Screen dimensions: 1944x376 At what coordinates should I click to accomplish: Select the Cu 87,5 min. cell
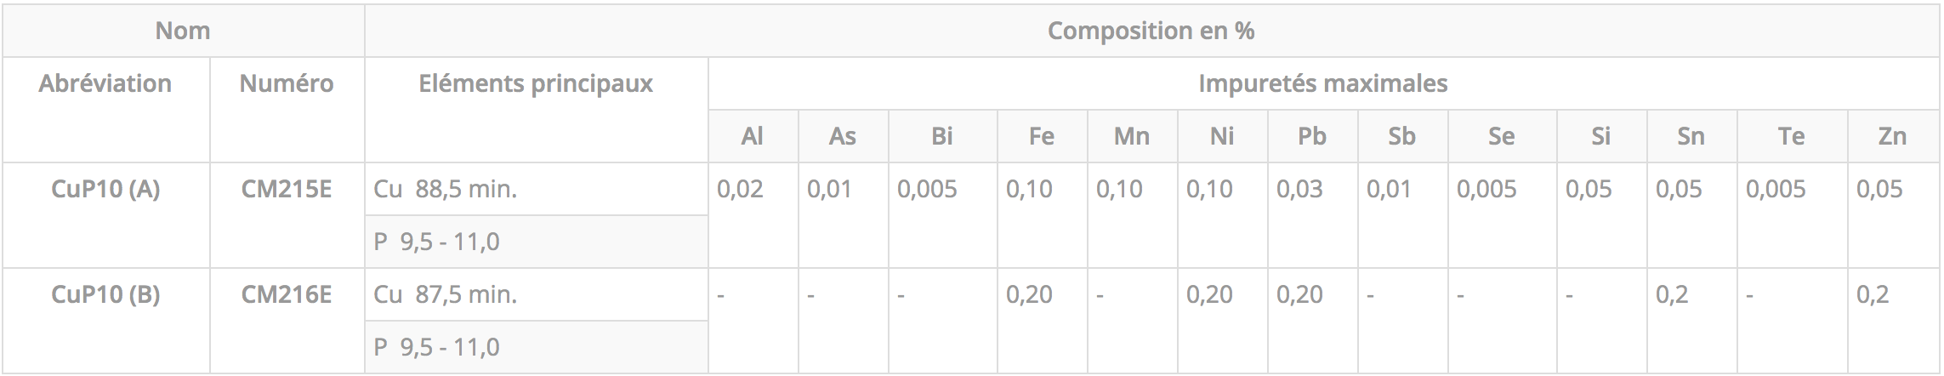point(536,294)
